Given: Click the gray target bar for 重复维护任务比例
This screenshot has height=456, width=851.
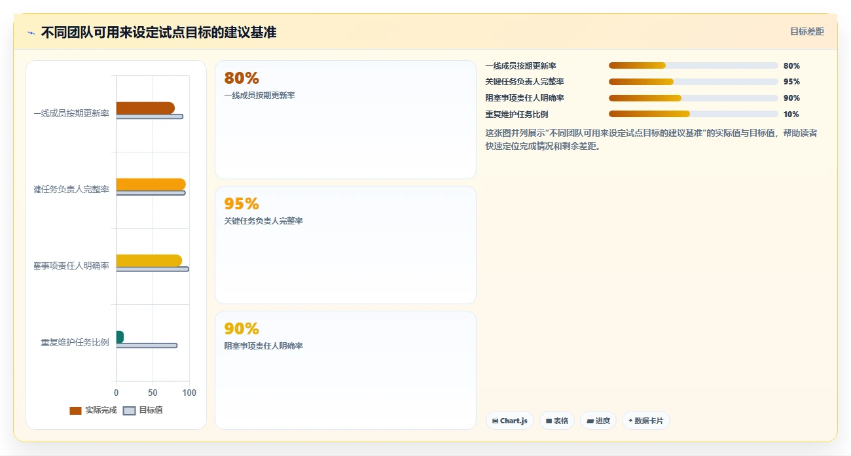Looking at the screenshot, I should 147,345.
